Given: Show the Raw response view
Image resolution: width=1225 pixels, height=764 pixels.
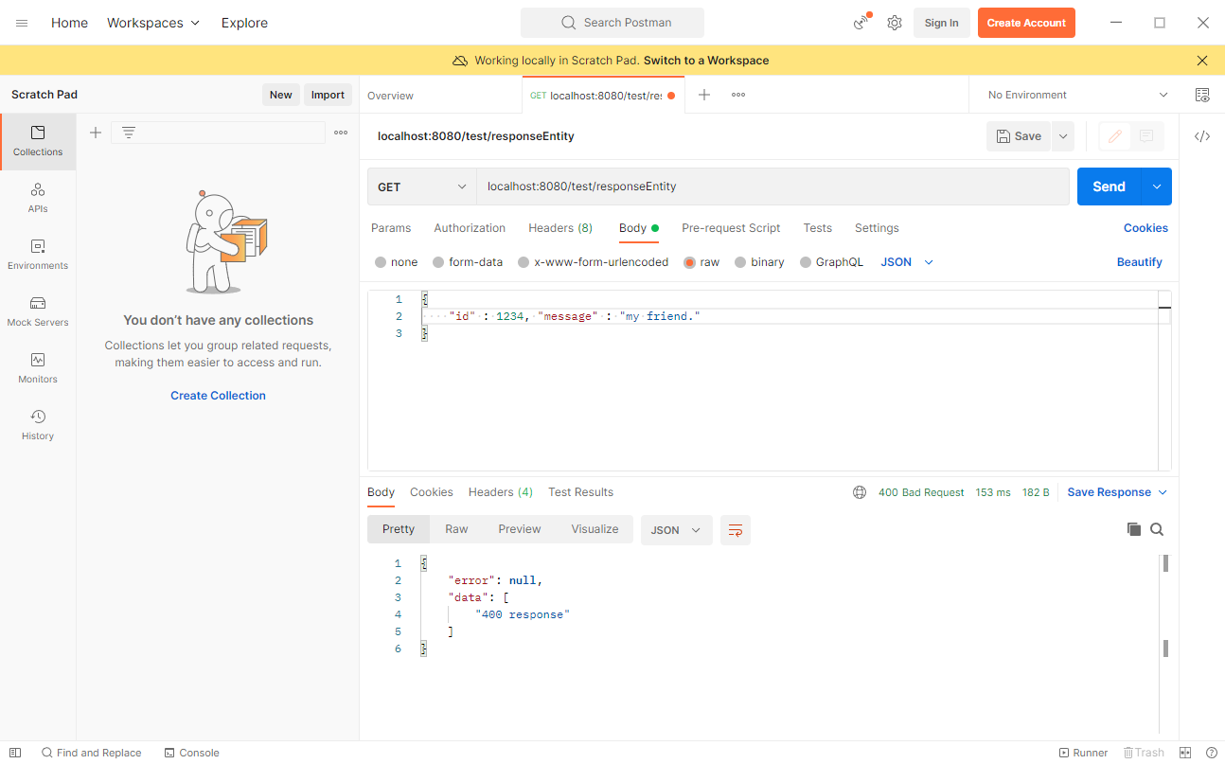Looking at the screenshot, I should 456,529.
